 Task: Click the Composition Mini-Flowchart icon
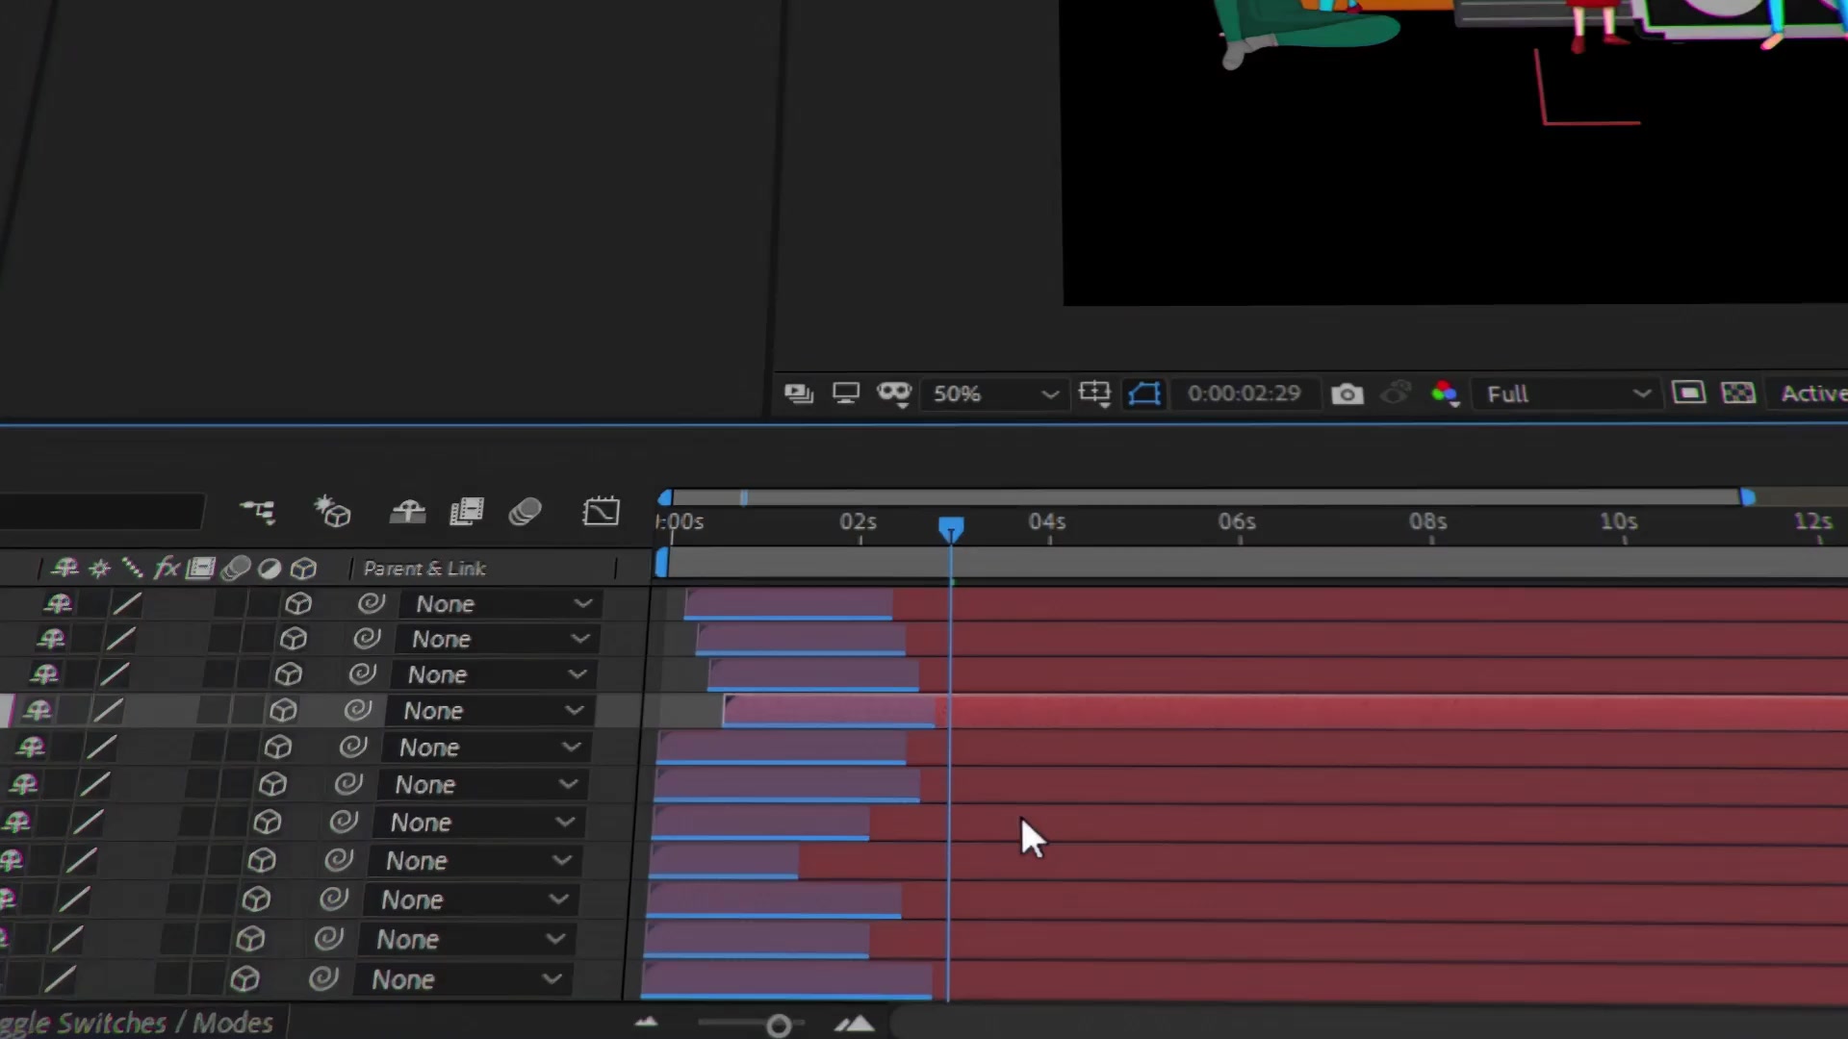[257, 512]
